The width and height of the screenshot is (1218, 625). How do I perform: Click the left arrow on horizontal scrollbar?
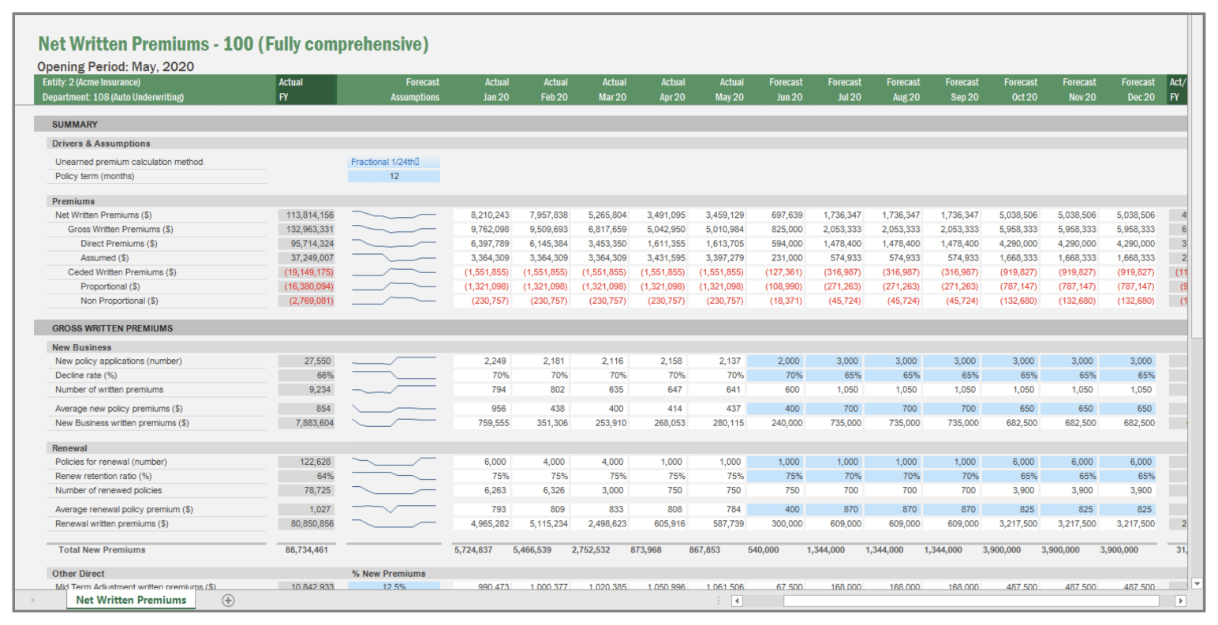[735, 601]
